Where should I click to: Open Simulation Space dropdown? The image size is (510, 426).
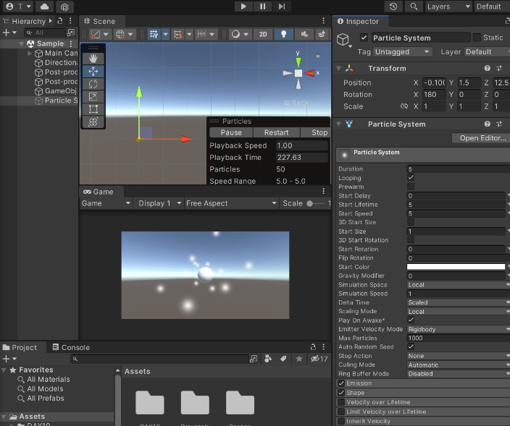pyautogui.click(x=459, y=285)
